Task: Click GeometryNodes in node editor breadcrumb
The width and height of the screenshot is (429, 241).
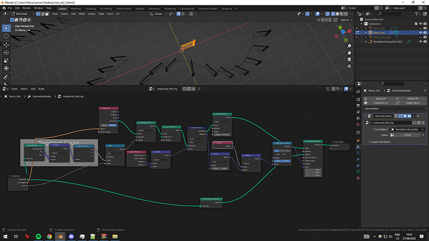Action: coord(42,96)
